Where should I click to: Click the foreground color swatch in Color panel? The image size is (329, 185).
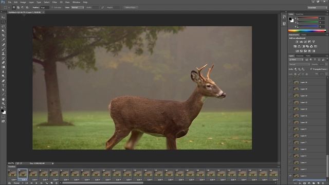290,19
